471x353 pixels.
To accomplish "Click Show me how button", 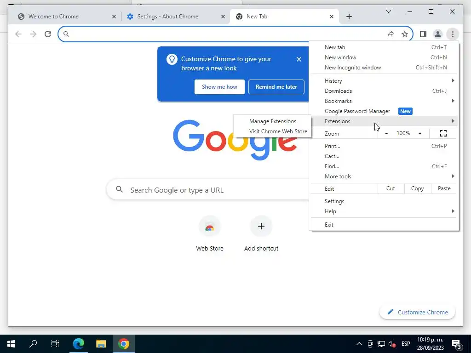I will tap(219, 87).
